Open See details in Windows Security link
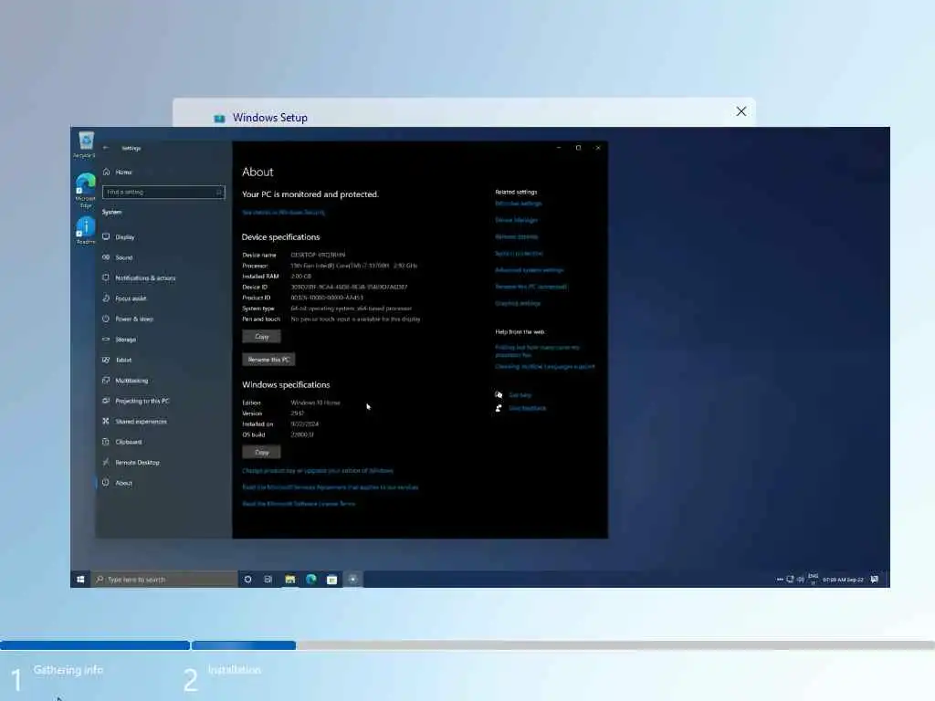Screen dimensions: 935x701 tap(283, 212)
